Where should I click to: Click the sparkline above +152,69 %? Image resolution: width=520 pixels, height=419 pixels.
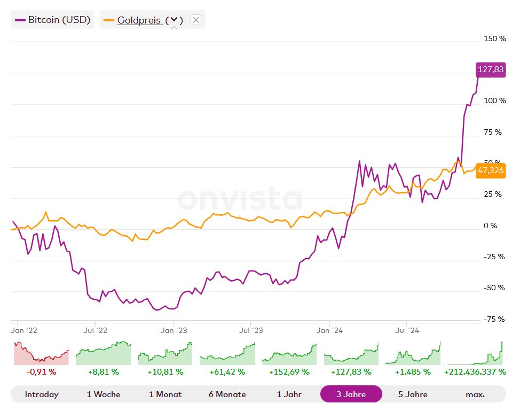[x=289, y=353]
